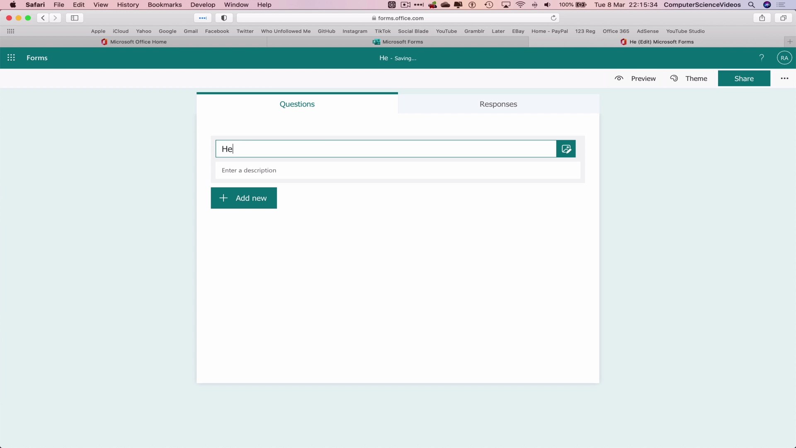Click the Preview eye button
Viewport: 796px width, 448px height.
point(635,78)
